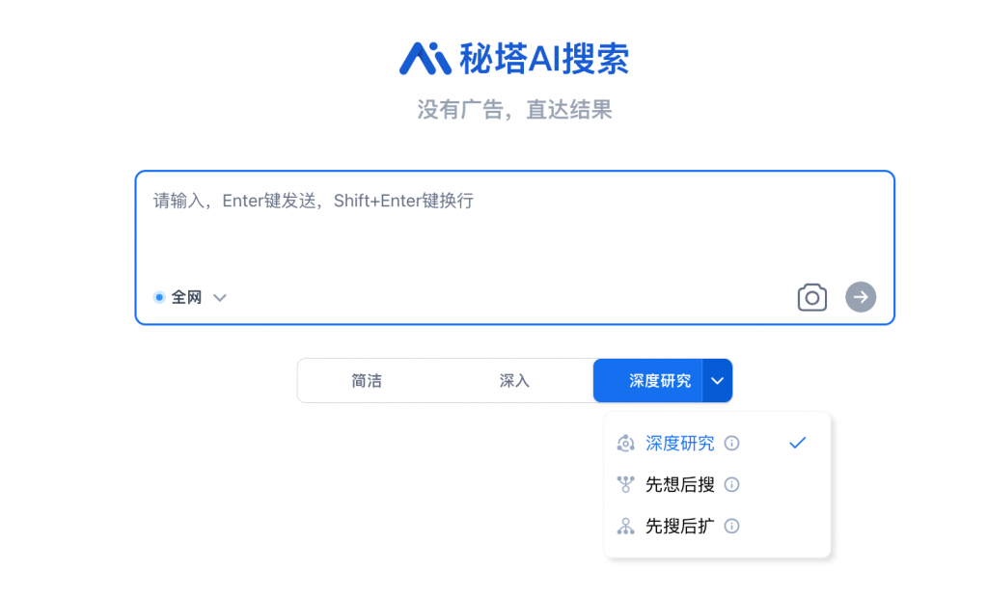Screen dimensions: 988x598
Task: Click the blue dot beside 全网
Action: pos(159,297)
